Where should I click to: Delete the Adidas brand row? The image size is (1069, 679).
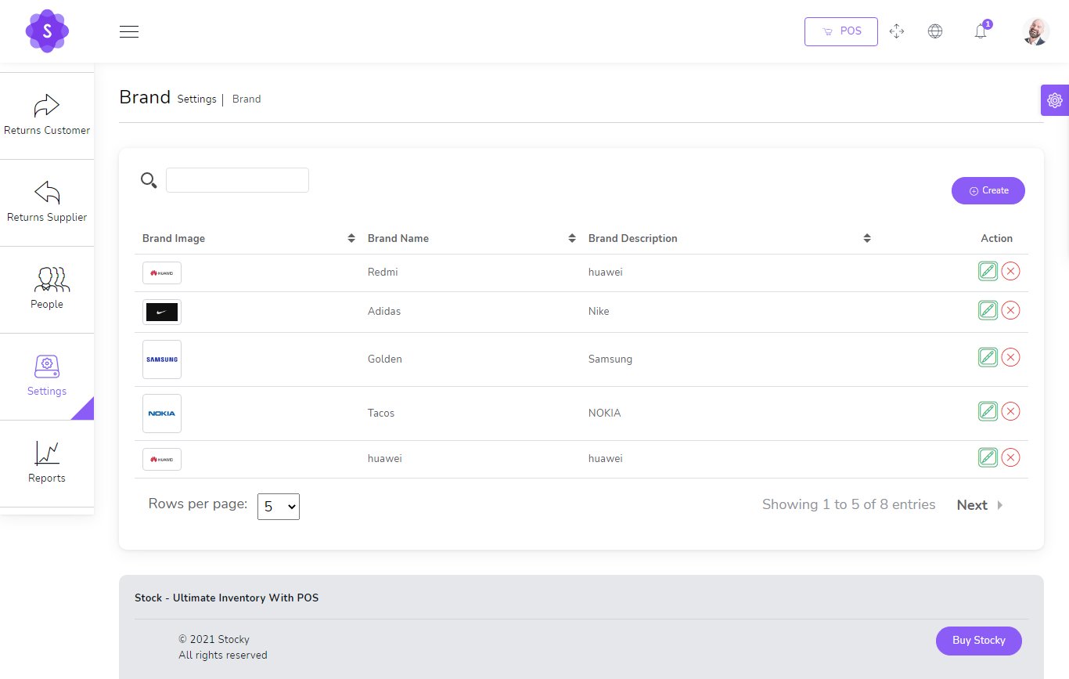pos(1010,311)
